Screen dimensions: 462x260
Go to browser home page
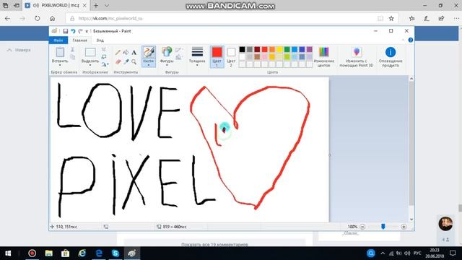52,18
